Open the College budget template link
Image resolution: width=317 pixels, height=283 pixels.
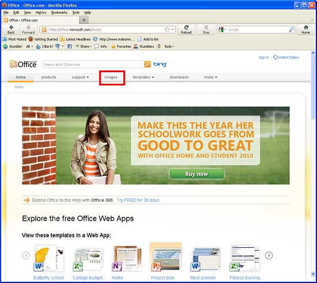coord(88,278)
